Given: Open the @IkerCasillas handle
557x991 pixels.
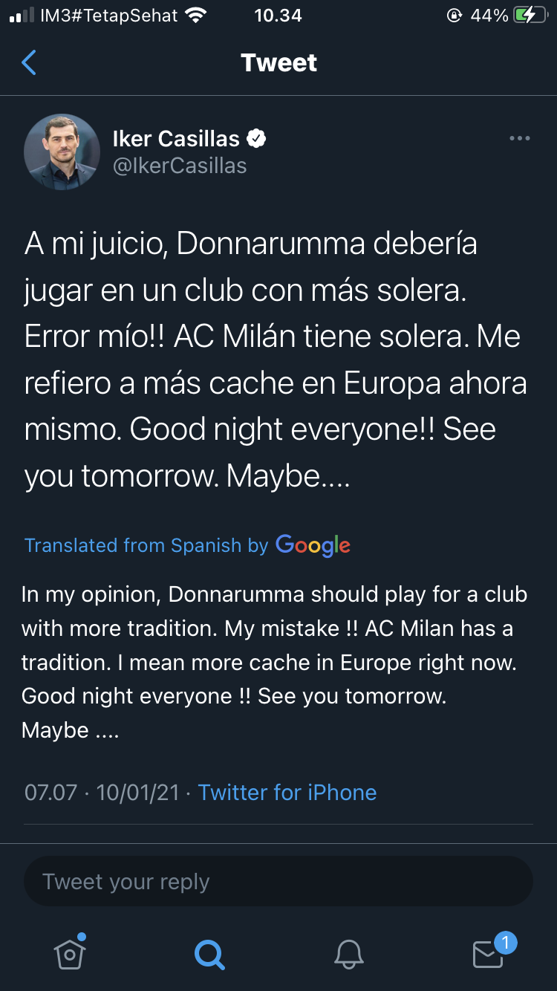Looking at the screenshot, I should [x=180, y=166].
